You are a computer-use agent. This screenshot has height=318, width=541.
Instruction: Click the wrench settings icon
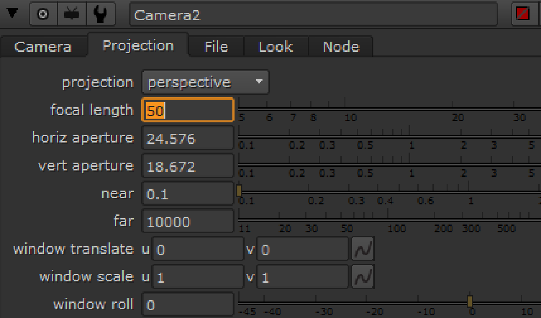pos(100,14)
